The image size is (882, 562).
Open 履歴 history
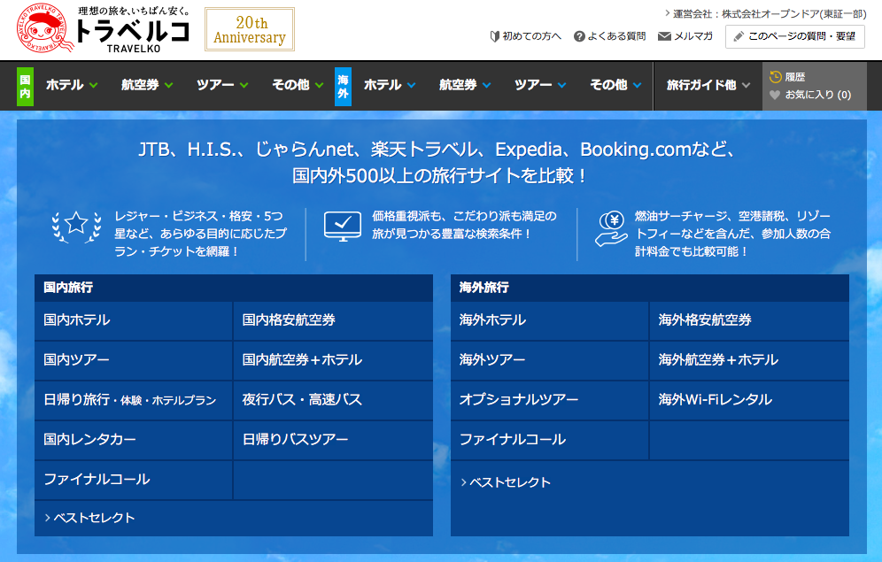(795, 77)
